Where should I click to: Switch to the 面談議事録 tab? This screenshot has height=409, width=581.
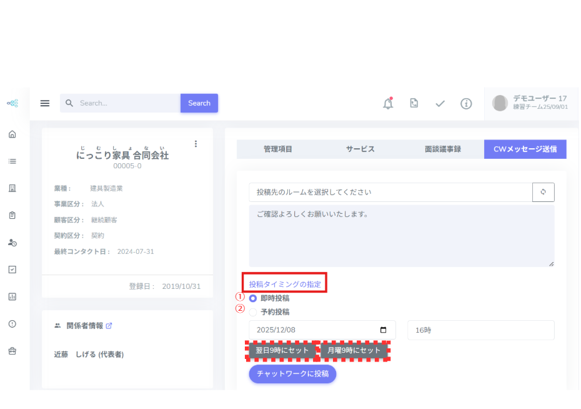[442, 149]
